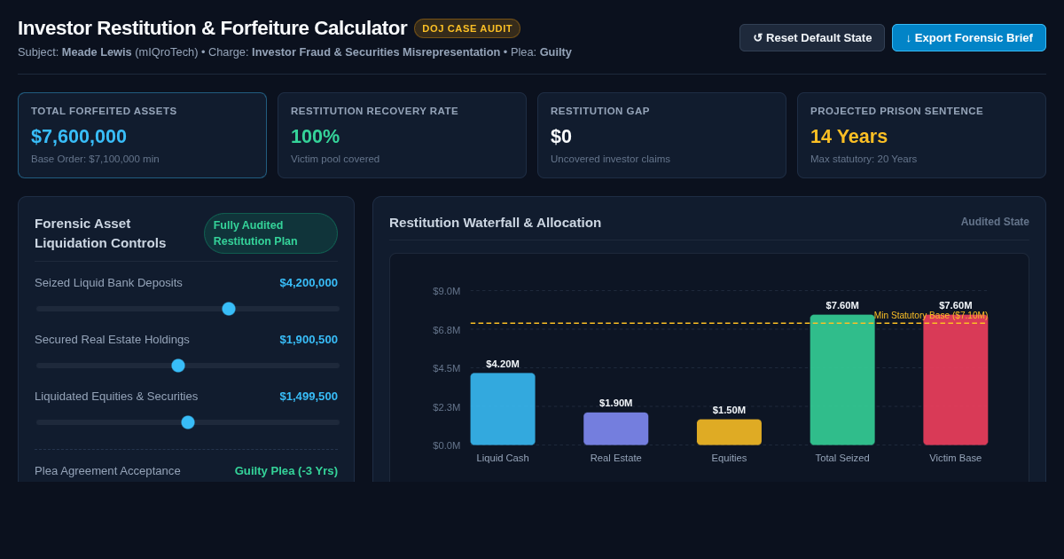Screen dimensions: 1064x559
Task: Click the $1.50M bar value label
Action: point(729,410)
